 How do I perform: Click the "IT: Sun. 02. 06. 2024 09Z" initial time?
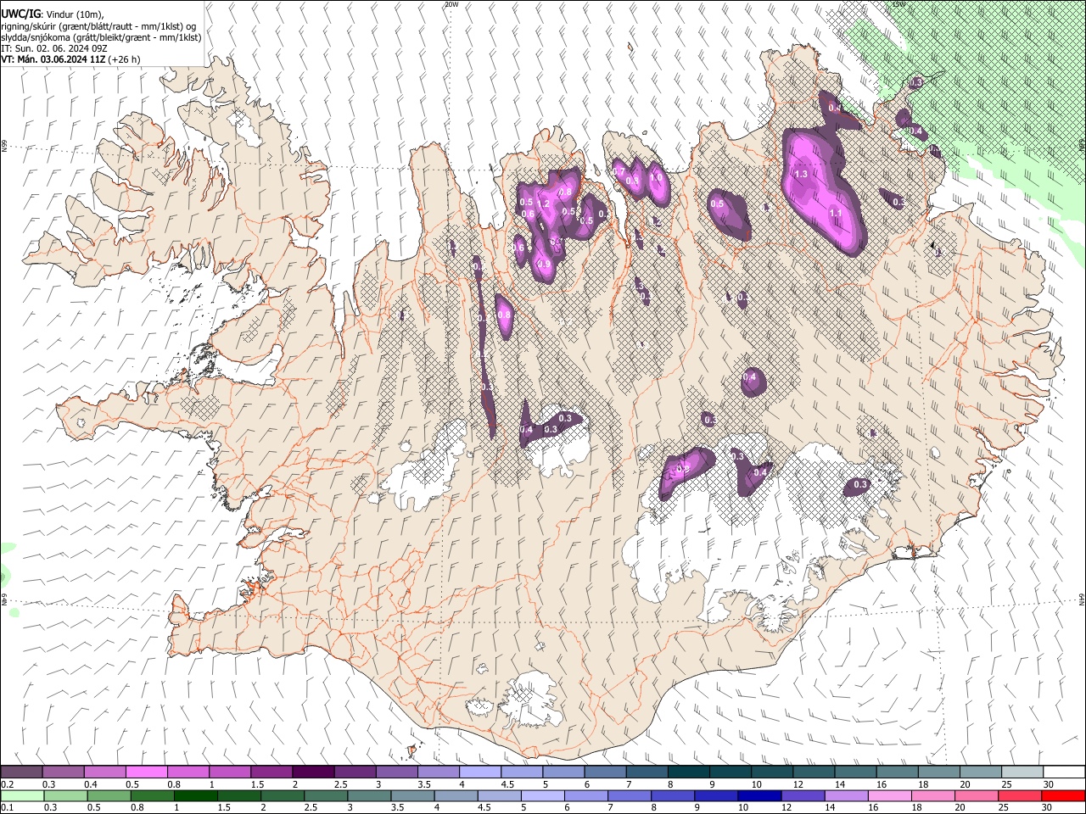(54, 48)
